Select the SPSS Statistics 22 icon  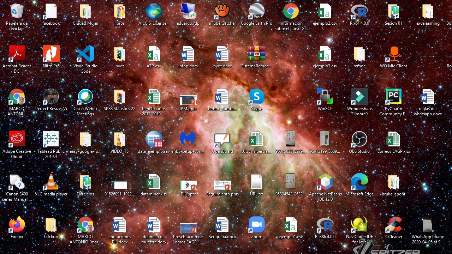(119, 97)
